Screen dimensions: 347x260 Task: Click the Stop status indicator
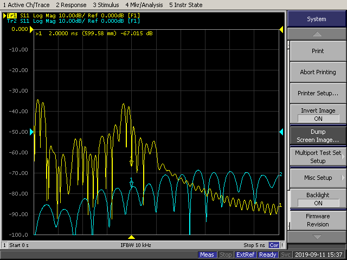[x=226, y=255]
